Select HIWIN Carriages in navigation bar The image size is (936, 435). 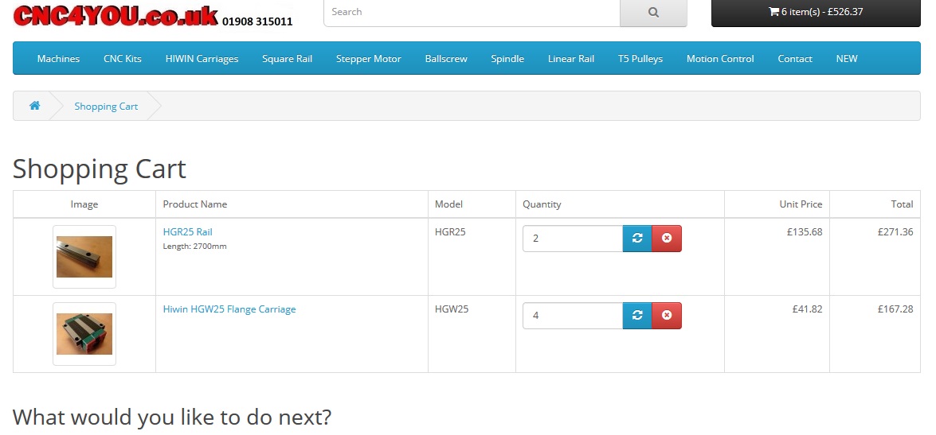[202, 59]
